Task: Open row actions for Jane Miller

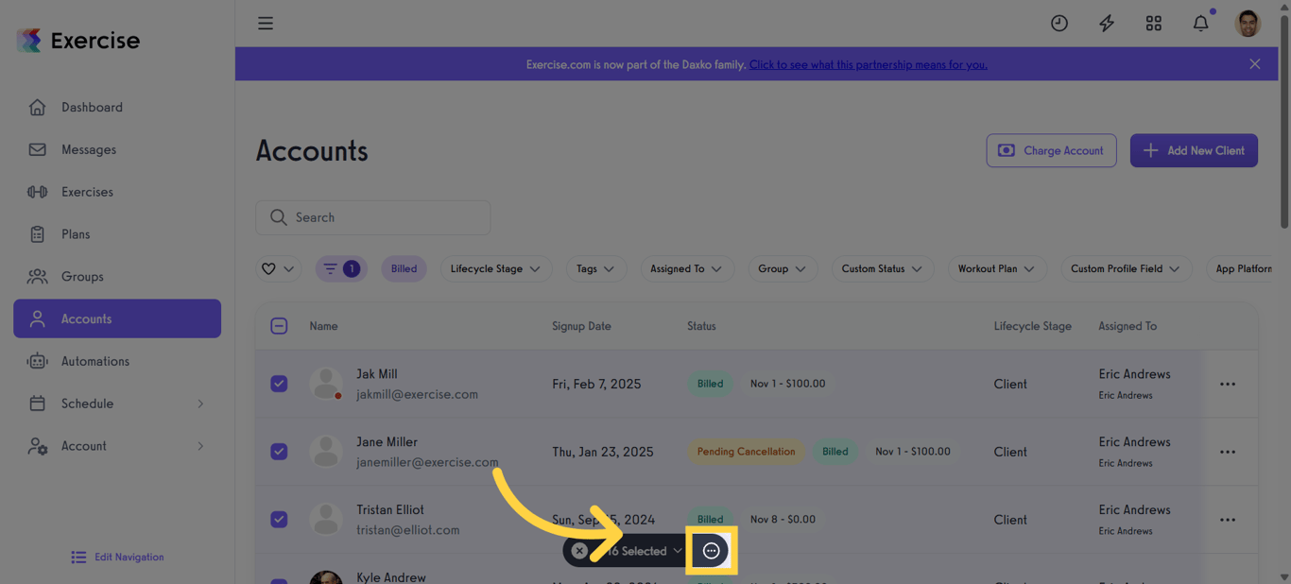Action: click(x=1228, y=452)
